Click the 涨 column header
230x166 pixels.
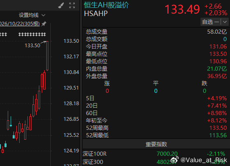tap(107, 83)
